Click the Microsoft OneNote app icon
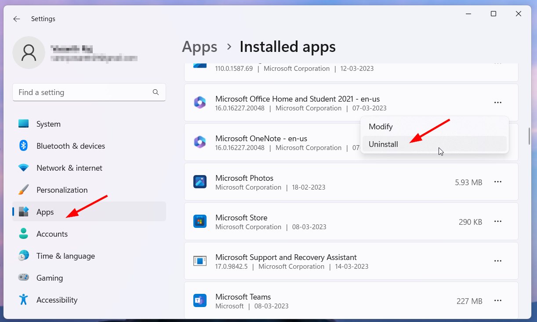The width and height of the screenshot is (537, 322). pos(200,142)
